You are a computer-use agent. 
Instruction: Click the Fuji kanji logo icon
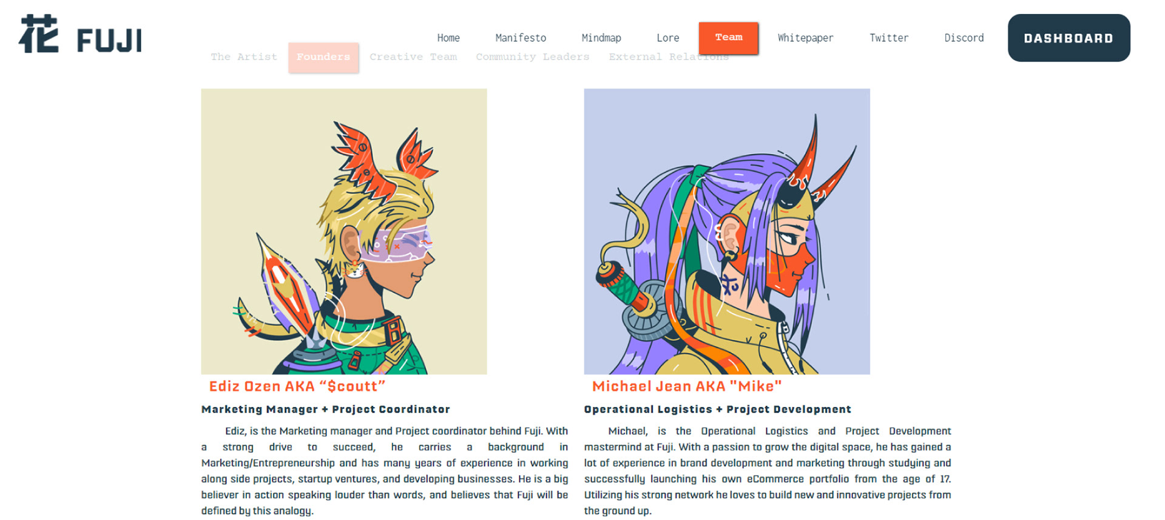tap(39, 34)
